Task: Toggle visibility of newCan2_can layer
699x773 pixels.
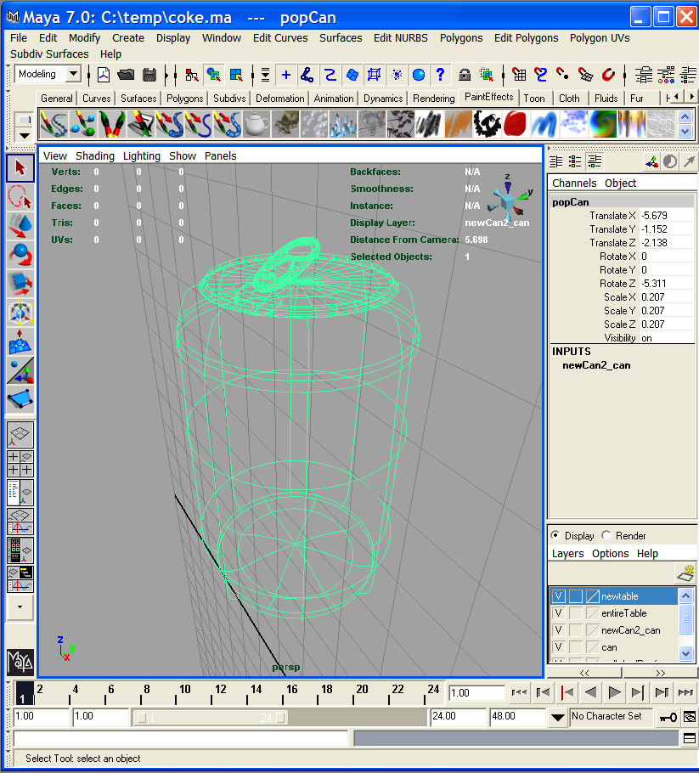Action: (558, 630)
